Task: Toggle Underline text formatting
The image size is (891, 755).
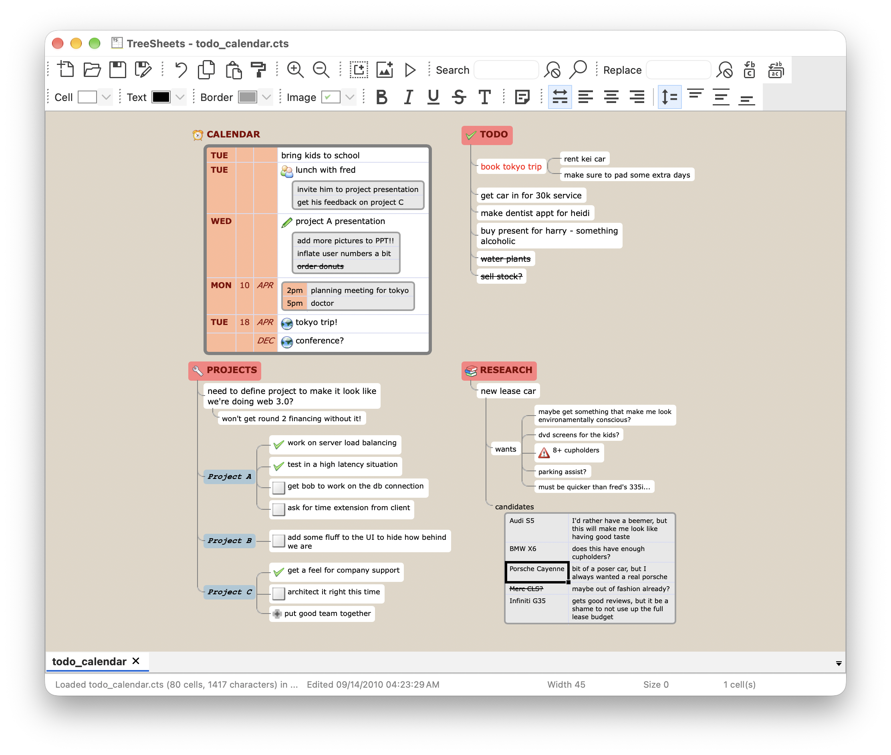Action: 433,97
